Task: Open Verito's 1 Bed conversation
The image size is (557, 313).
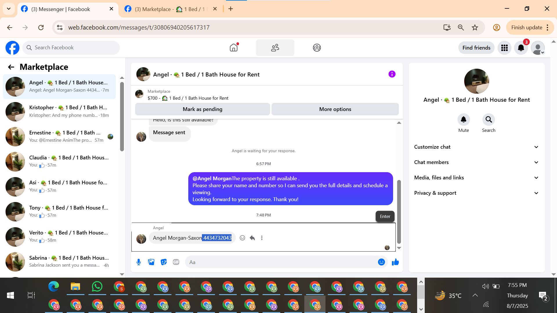Action: 59,237
